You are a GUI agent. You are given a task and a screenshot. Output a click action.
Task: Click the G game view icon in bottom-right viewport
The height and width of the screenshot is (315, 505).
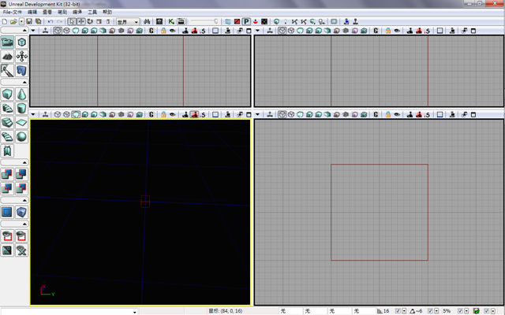(x=376, y=114)
